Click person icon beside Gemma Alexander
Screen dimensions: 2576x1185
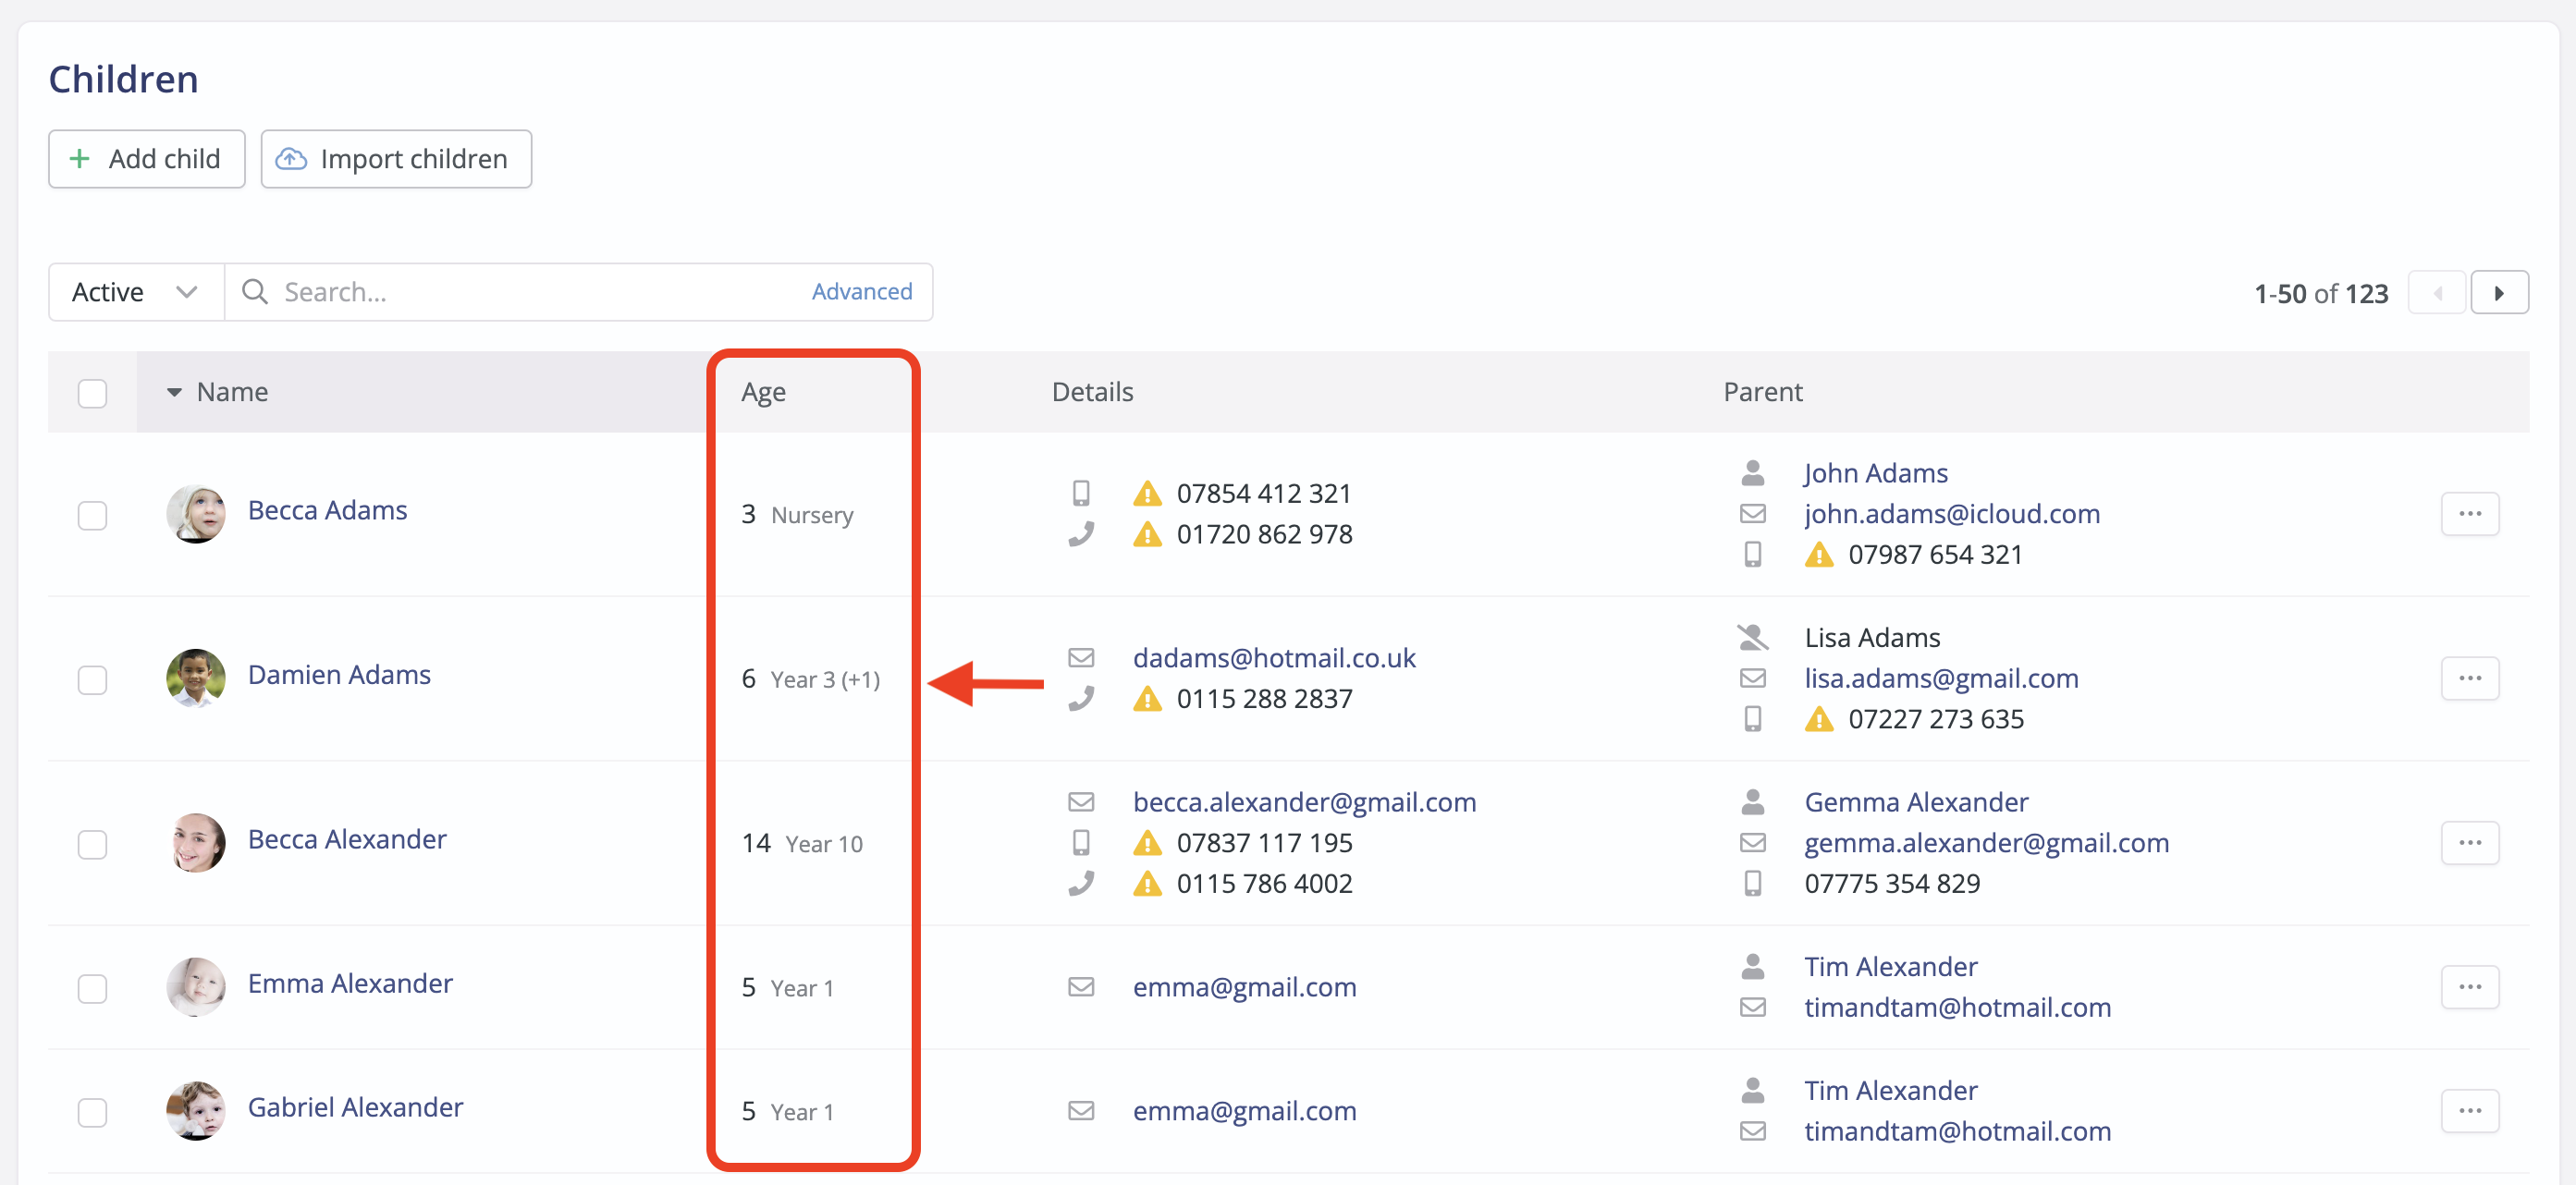[1752, 802]
